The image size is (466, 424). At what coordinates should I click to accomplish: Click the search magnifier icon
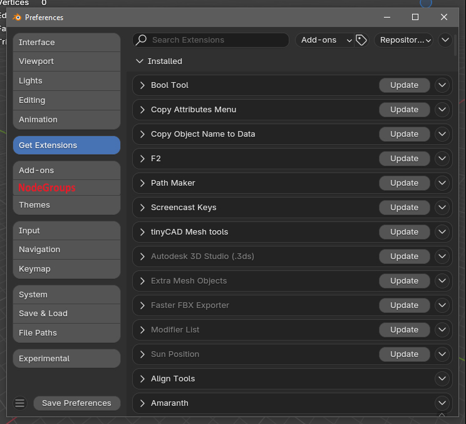pos(141,40)
